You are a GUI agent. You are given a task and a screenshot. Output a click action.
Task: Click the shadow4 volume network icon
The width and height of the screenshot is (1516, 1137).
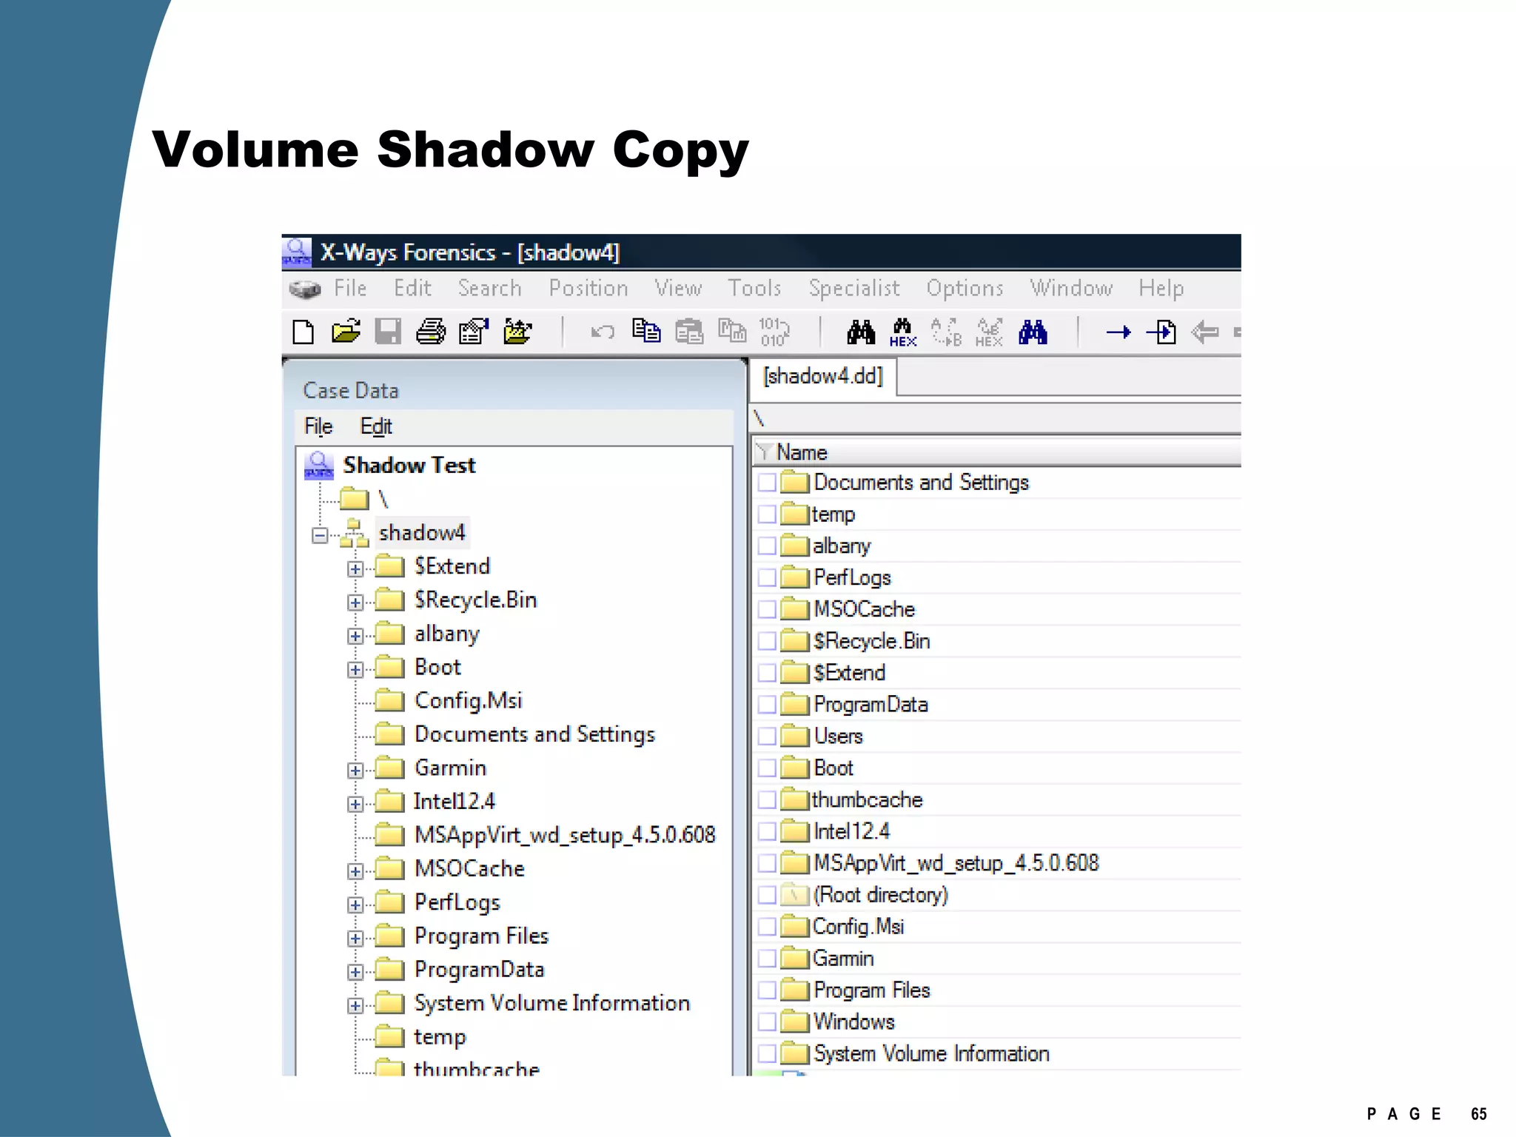(354, 533)
